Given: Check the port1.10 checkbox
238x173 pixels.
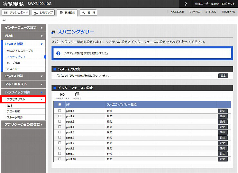Looking at the screenshot, I should coord(59,159).
